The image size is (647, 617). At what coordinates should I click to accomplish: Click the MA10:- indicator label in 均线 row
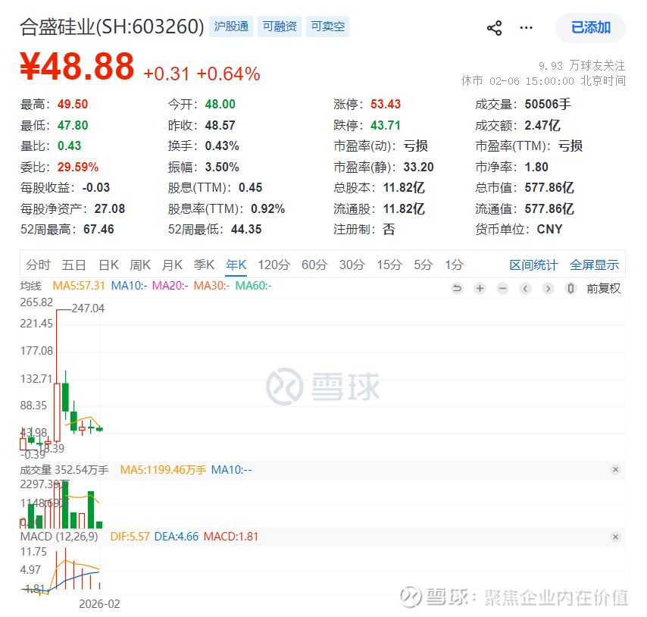click(129, 286)
